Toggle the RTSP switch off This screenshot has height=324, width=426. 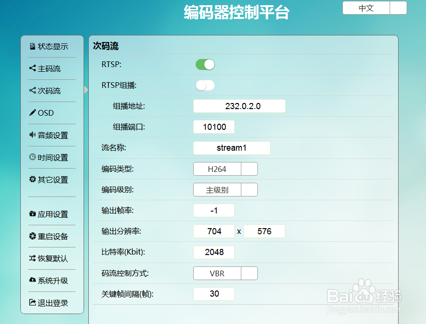(204, 64)
